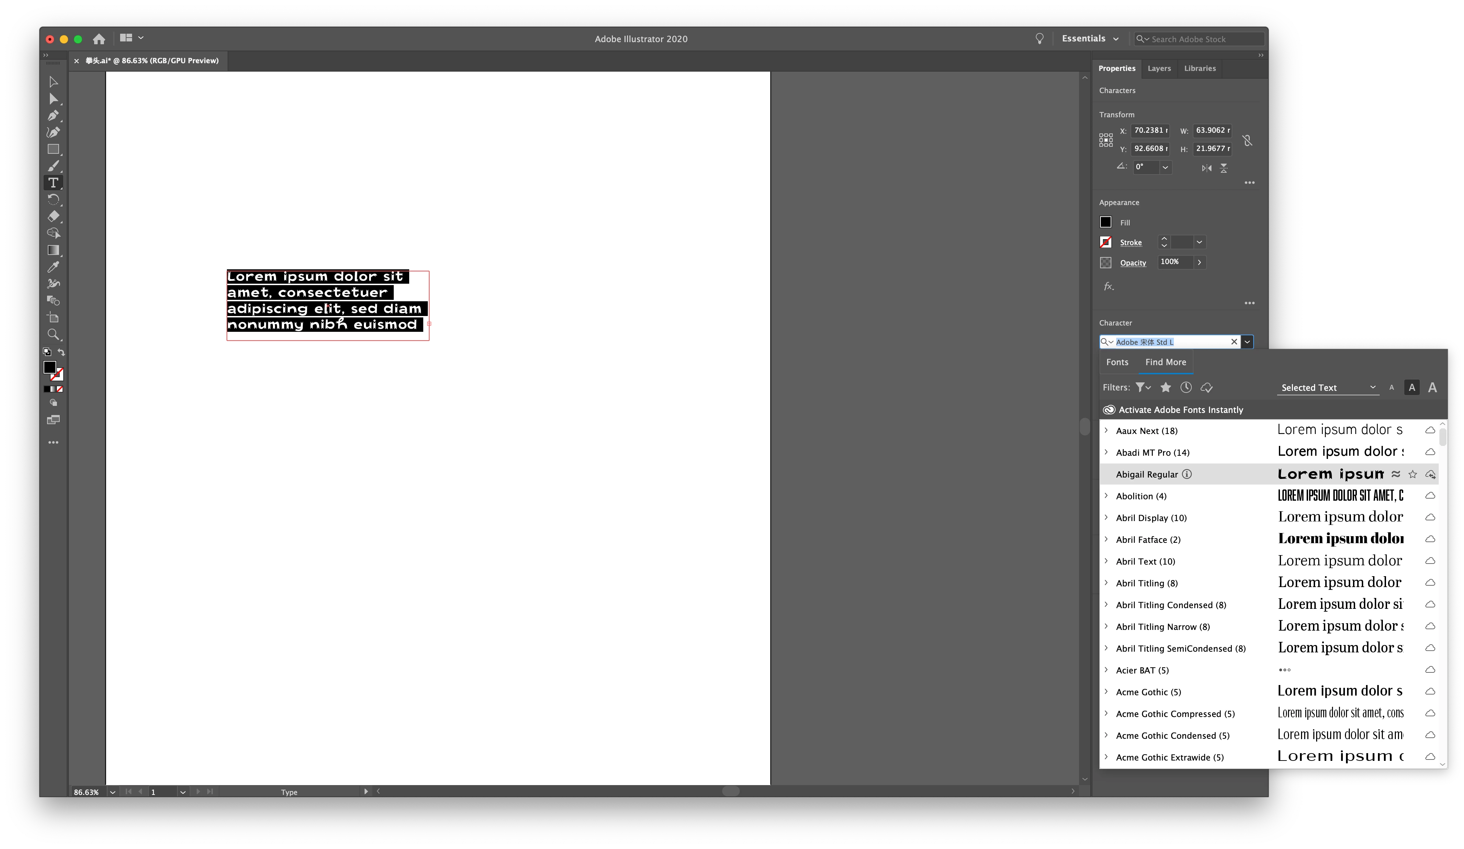Open the Selected Text sample dropdown
Screen dimensions: 1464x849
(1327, 387)
